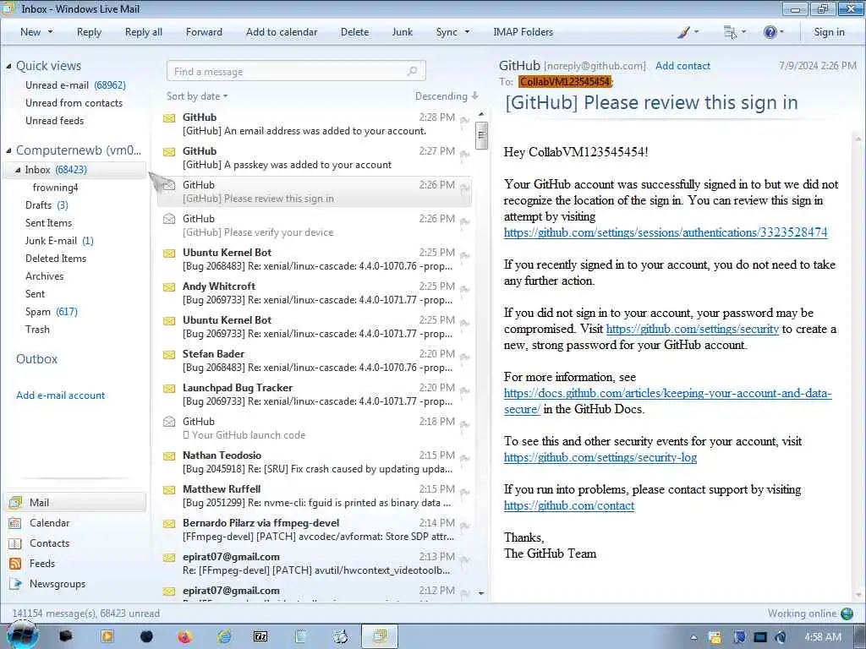Click Add e-mail account link

pos(60,395)
